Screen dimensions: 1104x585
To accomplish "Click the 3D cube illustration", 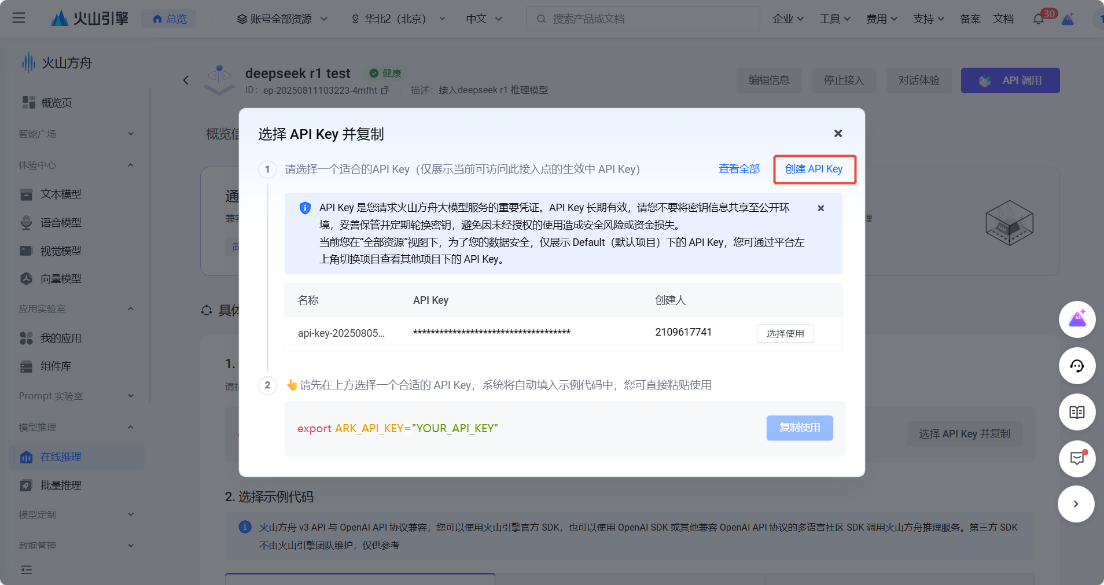I will click(1009, 223).
